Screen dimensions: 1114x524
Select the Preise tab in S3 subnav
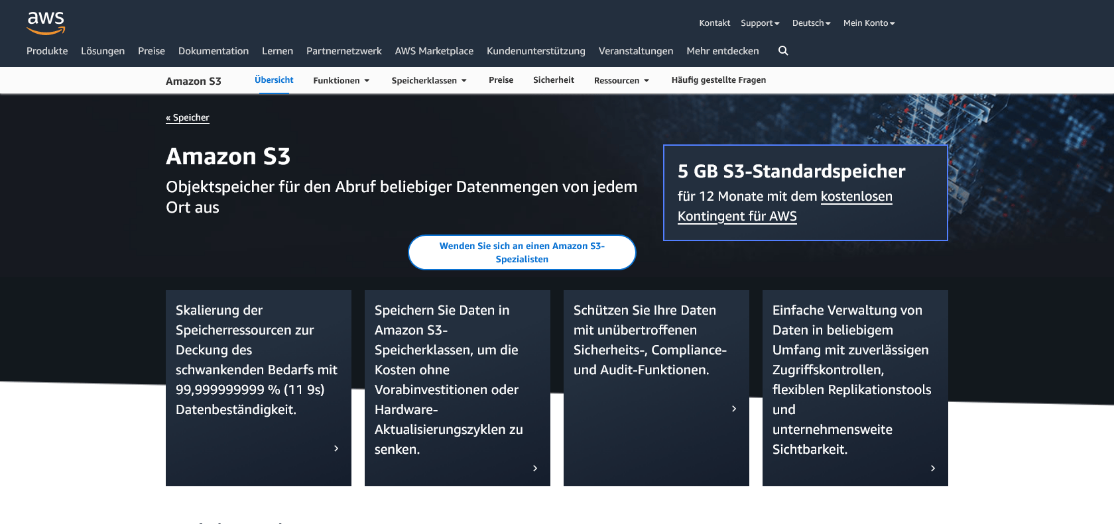pyautogui.click(x=501, y=80)
